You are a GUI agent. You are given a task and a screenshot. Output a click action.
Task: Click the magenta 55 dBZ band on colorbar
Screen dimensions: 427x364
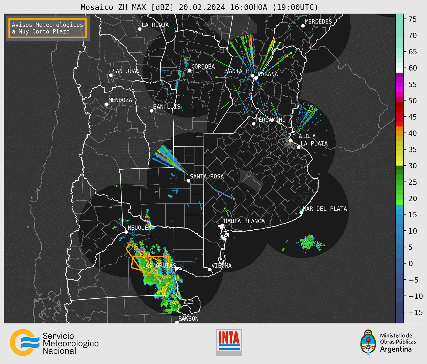point(399,85)
